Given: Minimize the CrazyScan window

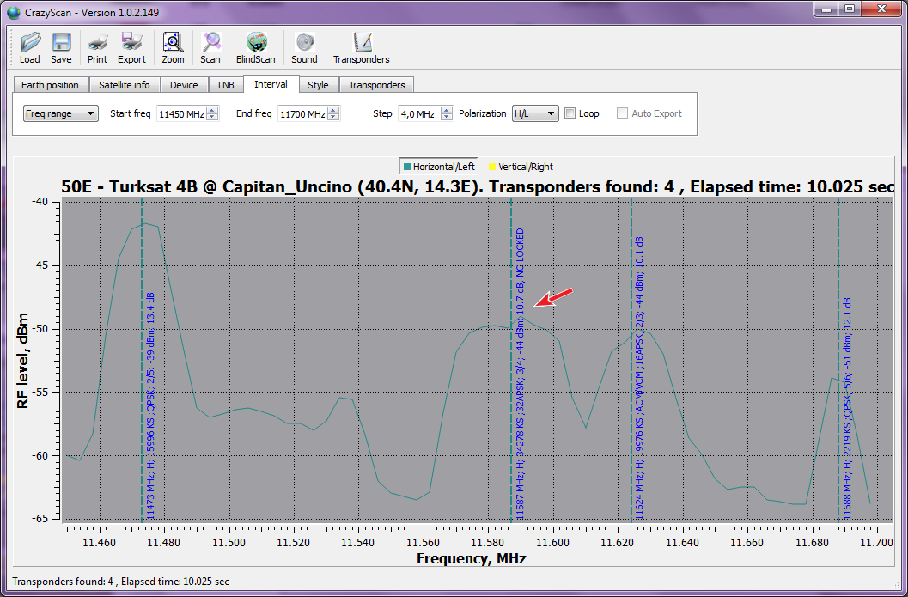Looking at the screenshot, I should [x=826, y=9].
